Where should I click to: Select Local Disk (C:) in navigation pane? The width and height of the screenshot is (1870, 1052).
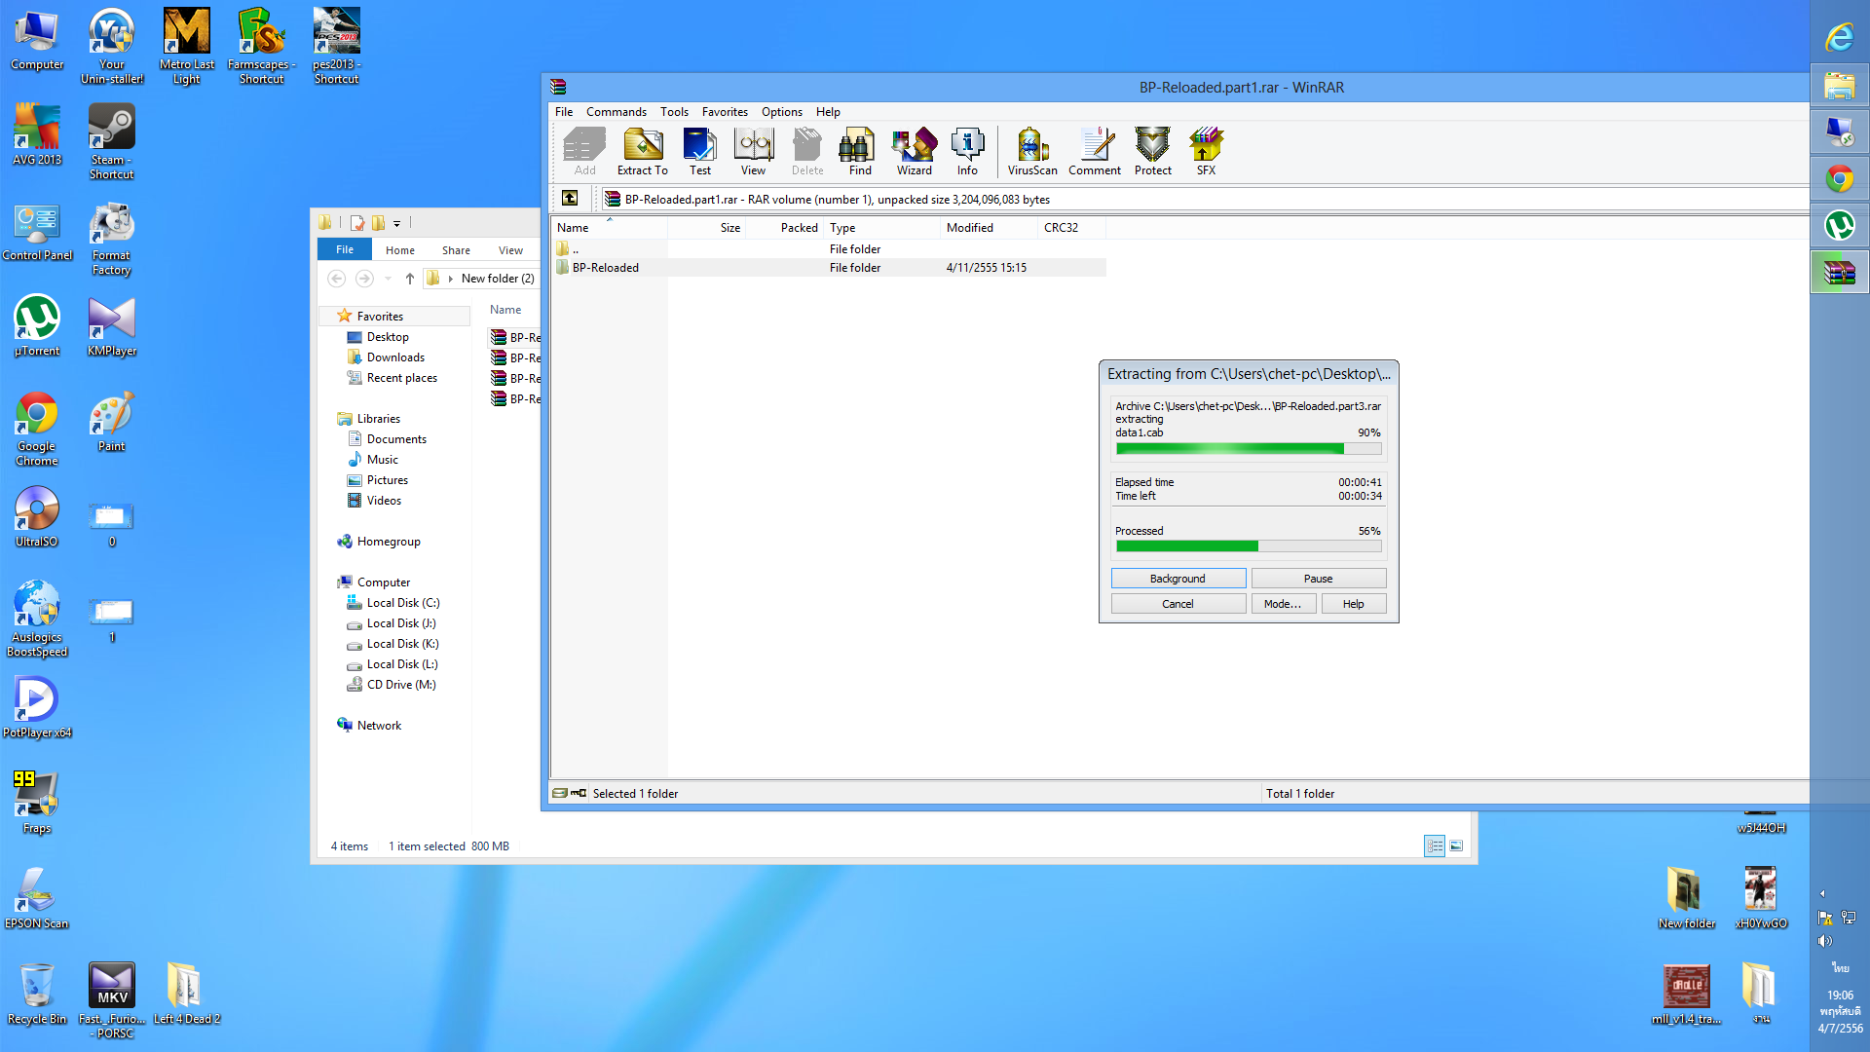coord(402,603)
